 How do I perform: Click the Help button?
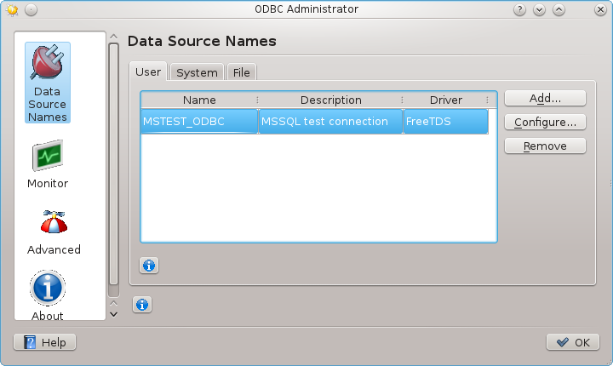[45, 342]
